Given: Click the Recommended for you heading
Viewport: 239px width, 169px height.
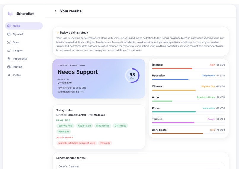Looking at the screenshot, I should (x=71, y=158).
